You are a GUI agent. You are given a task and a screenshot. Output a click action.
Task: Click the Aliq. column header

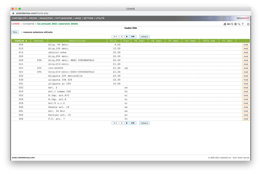(x=114, y=41)
